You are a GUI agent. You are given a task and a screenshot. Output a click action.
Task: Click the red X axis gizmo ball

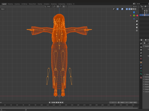(x=137, y=15)
